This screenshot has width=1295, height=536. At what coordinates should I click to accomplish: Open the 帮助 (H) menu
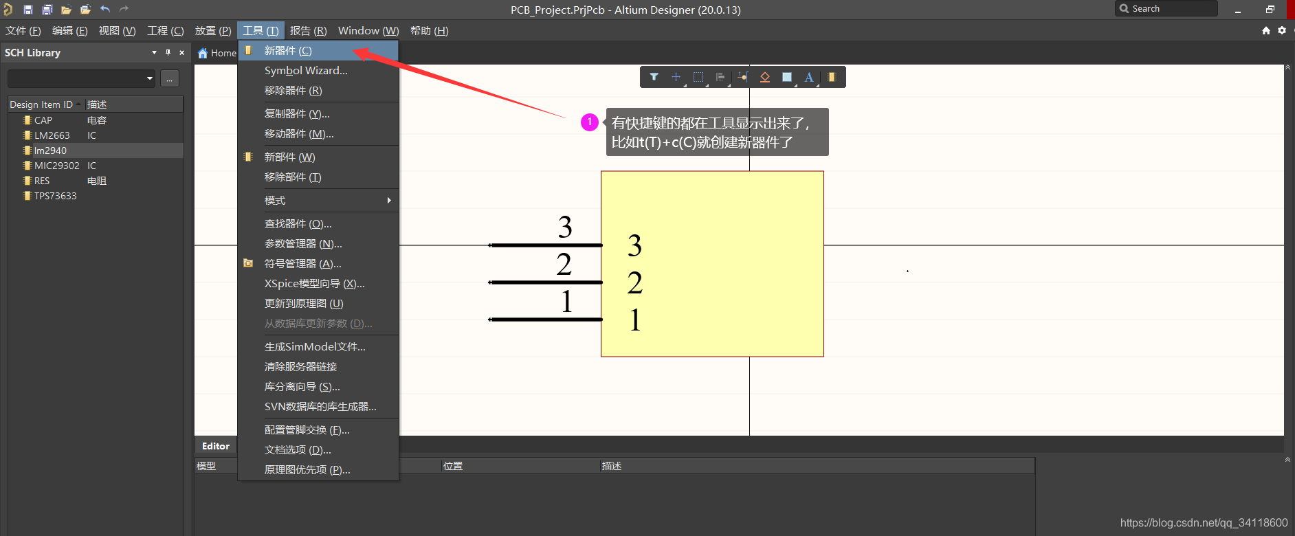pyautogui.click(x=430, y=31)
